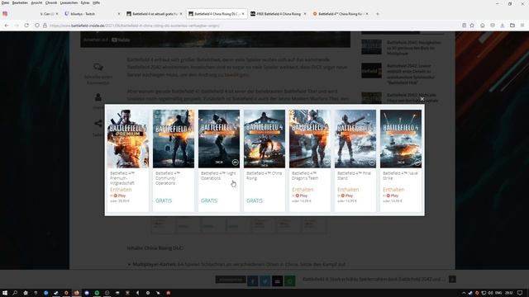Select the Final Stand cover image
The image size is (529, 297).
click(355, 139)
